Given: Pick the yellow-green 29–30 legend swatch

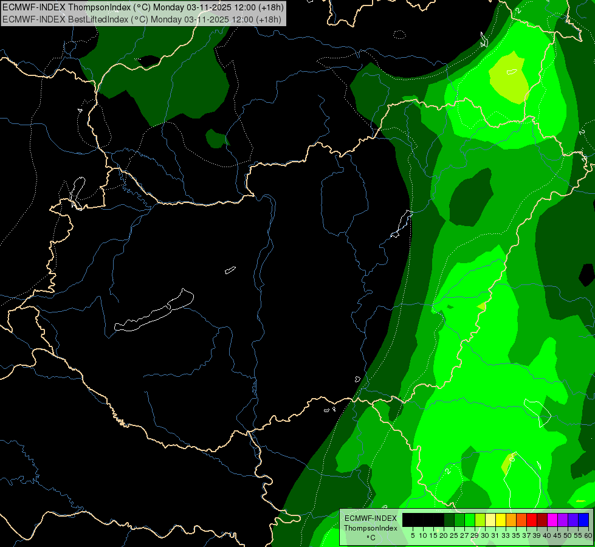Looking at the screenshot, I should pos(480,520).
